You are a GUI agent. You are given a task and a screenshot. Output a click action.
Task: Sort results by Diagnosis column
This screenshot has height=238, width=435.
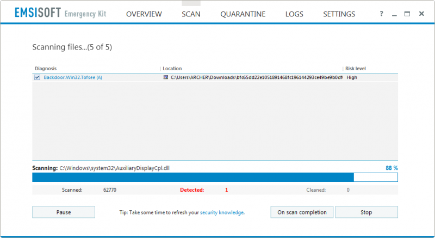click(46, 69)
